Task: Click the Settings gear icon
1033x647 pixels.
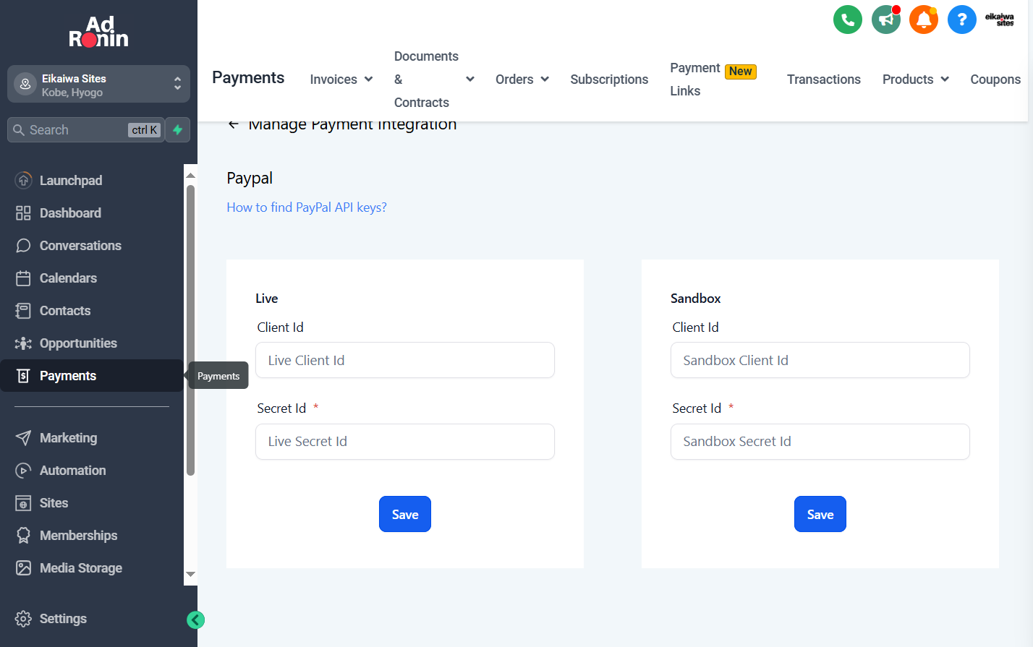Action: coord(23,619)
